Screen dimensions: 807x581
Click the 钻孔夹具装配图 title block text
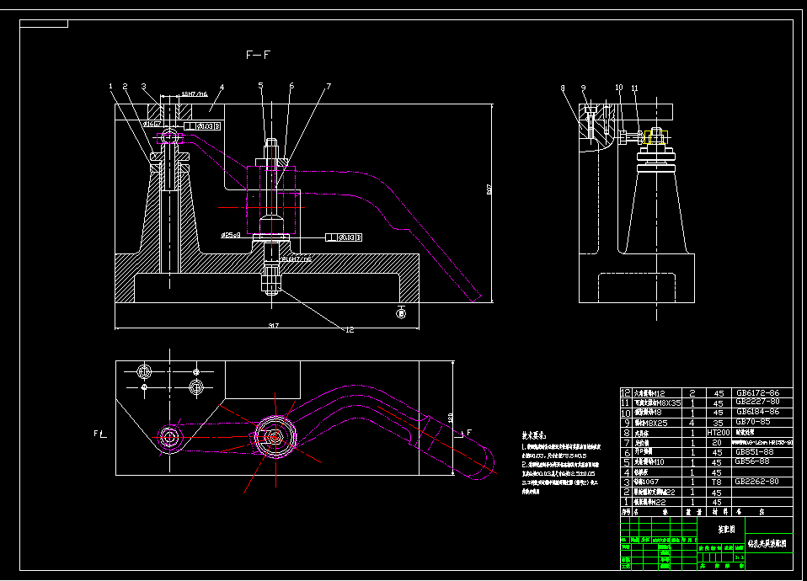pos(767,543)
